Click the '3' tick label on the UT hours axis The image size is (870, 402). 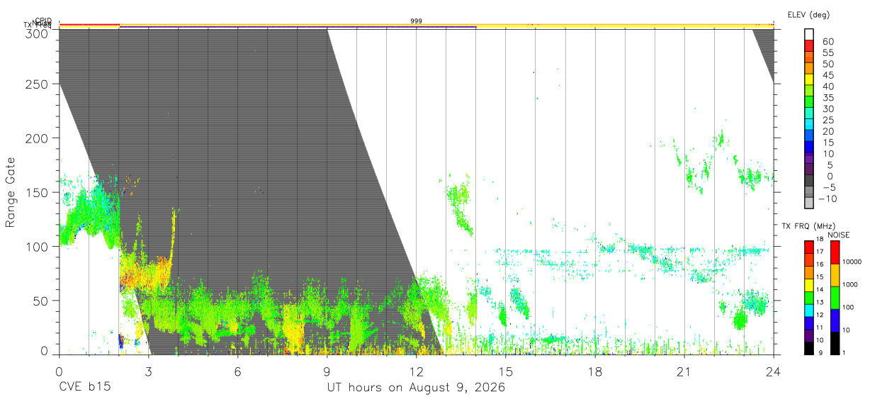tap(149, 371)
